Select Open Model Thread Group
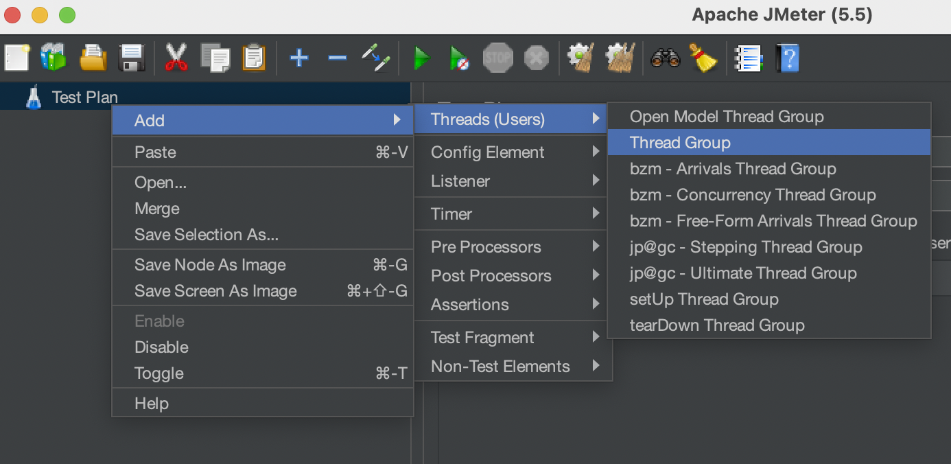This screenshot has width=951, height=464. (x=769, y=117)
